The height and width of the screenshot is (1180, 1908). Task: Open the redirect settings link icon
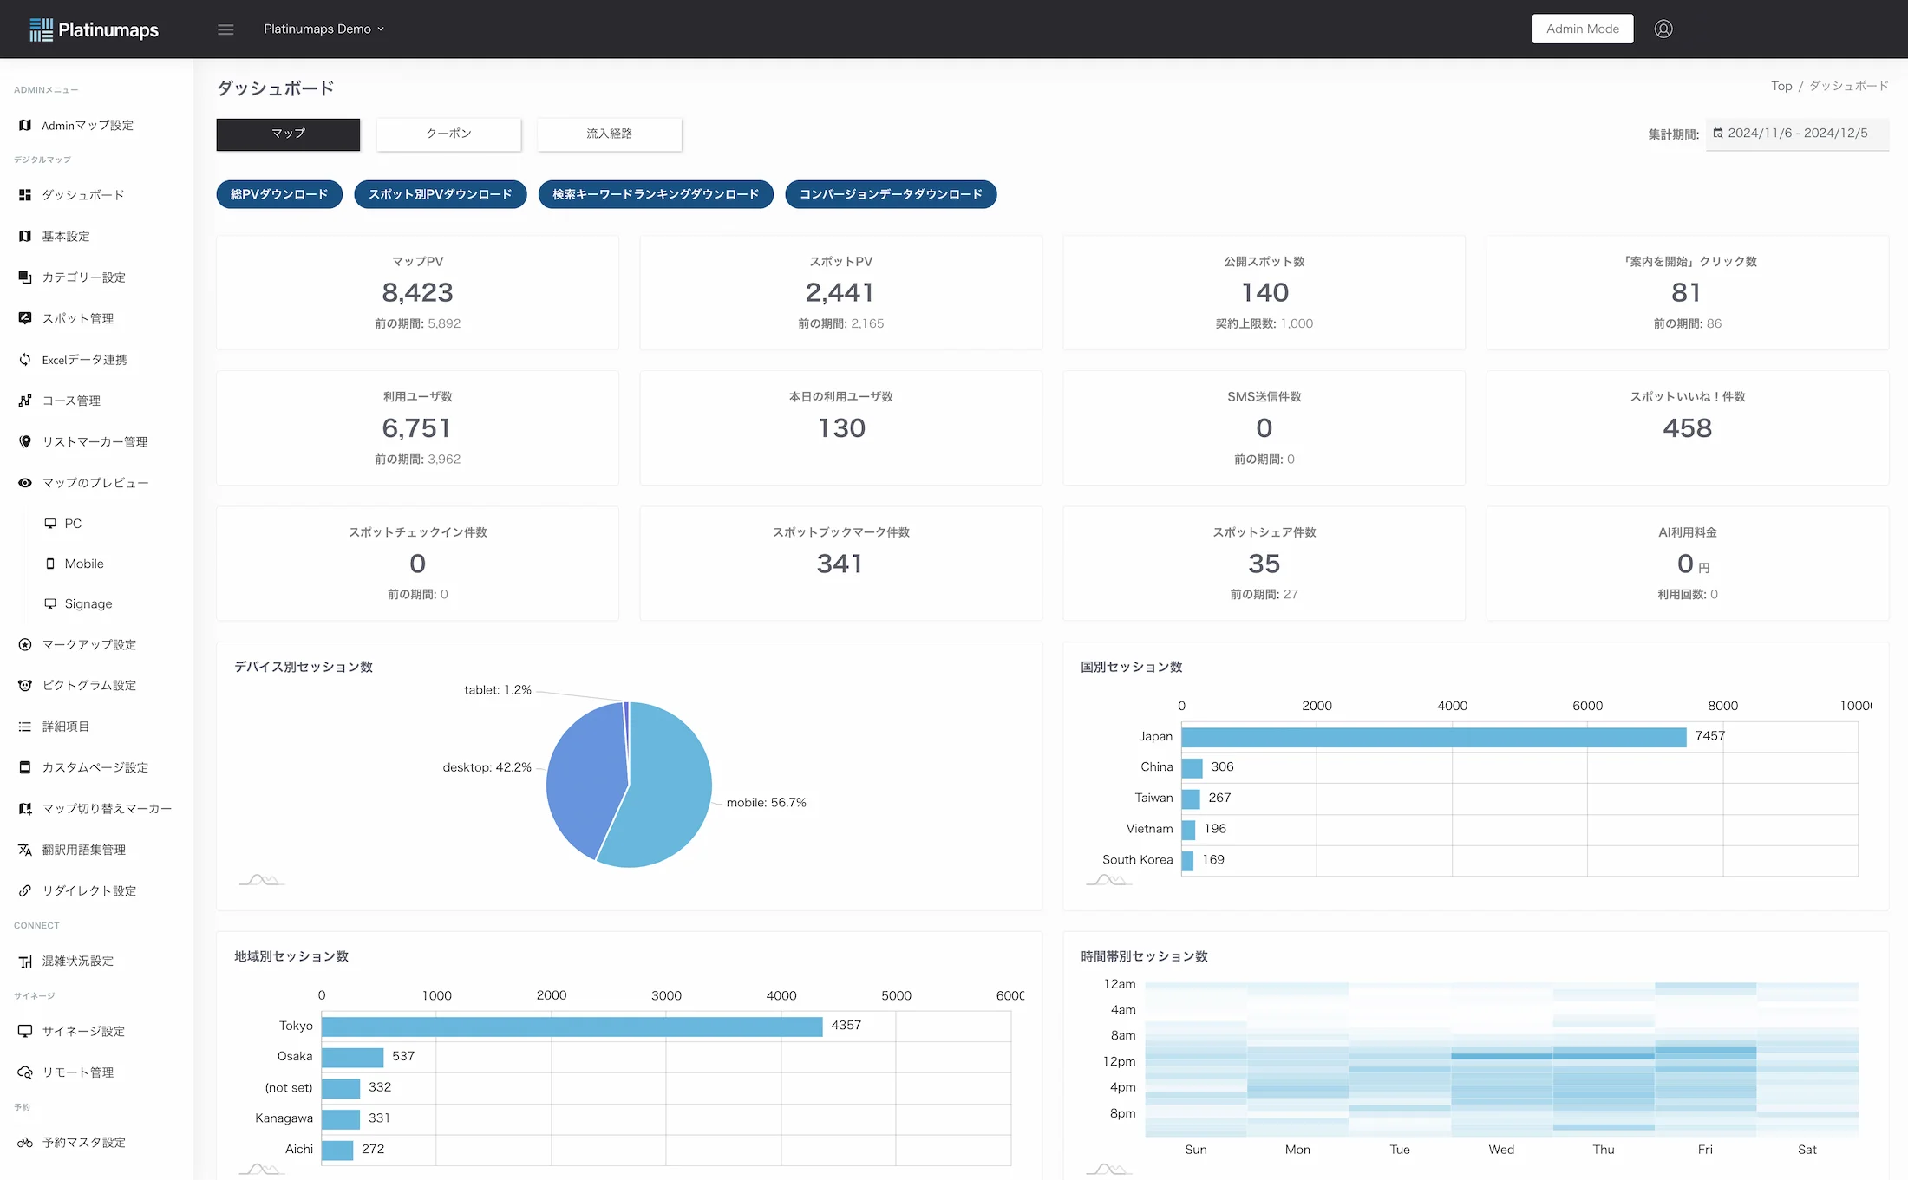point(25,890)
